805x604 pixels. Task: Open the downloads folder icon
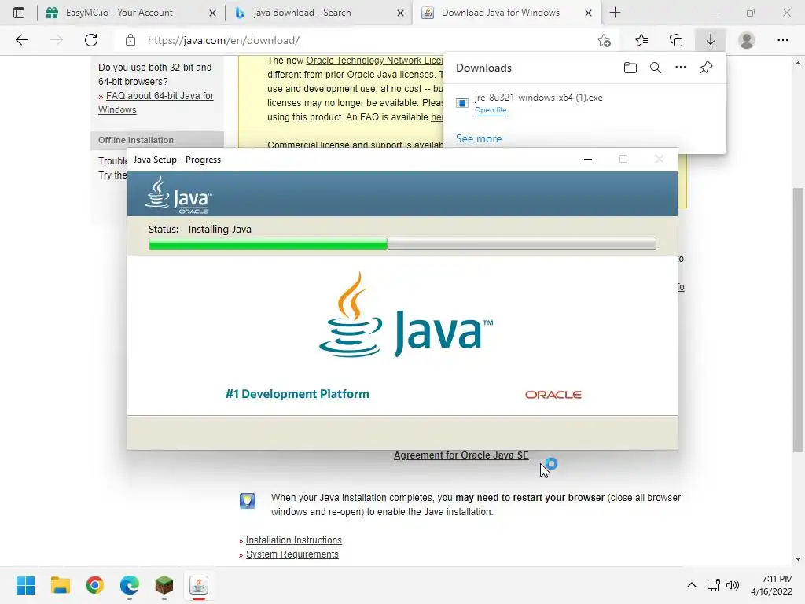pyautogui.click(x=630, y=68)
